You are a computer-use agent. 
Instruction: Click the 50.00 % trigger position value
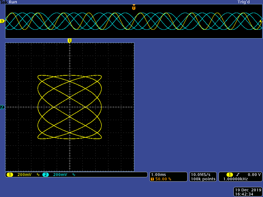(x=163, y=179)
